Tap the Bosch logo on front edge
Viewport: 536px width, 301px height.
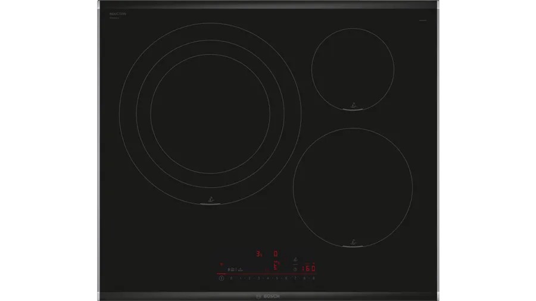click(x=268, y=296)
